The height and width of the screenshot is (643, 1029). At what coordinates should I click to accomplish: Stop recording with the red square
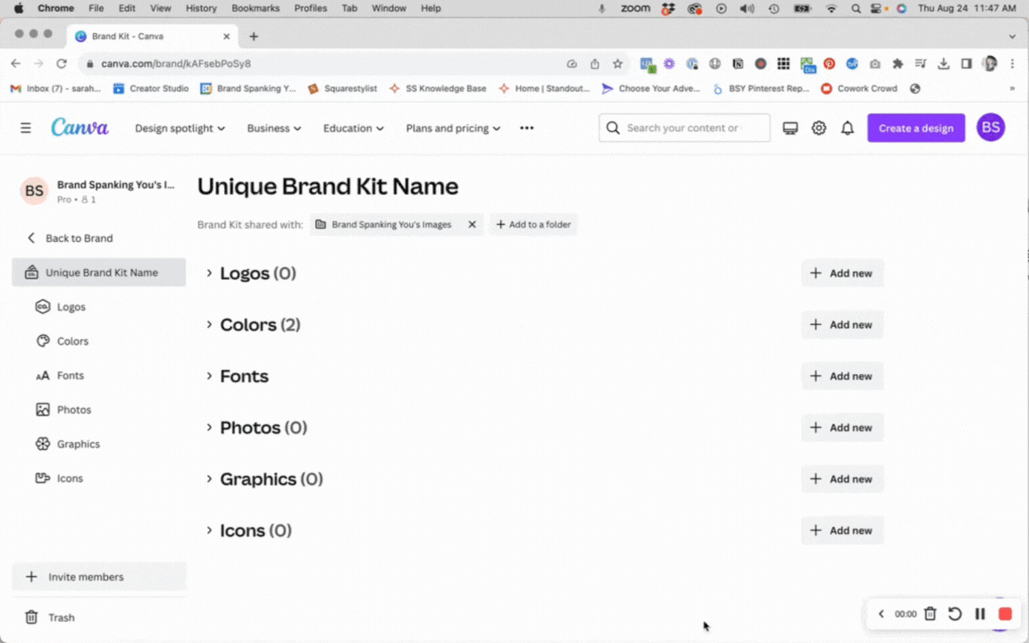coord(1005,614)
